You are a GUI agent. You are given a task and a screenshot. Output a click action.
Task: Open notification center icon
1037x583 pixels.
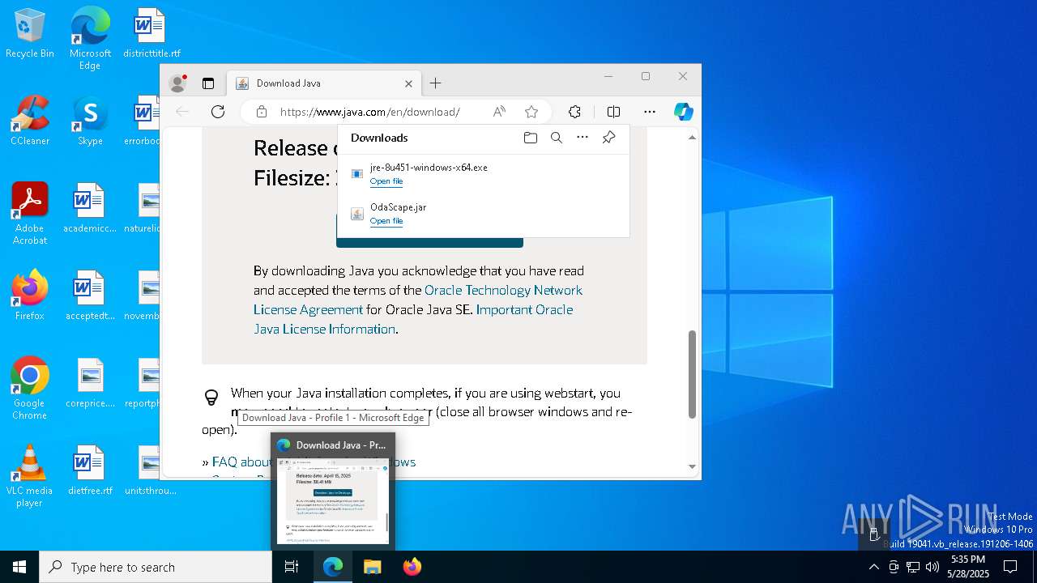(1010, 567)
